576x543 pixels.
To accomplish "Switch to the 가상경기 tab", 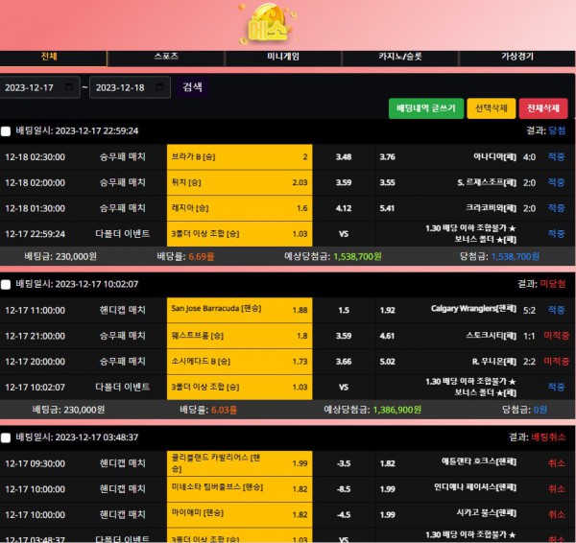I will [x=516, y=57].
